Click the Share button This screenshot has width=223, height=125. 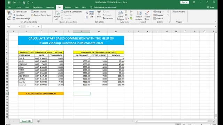(x=210, y=7)
